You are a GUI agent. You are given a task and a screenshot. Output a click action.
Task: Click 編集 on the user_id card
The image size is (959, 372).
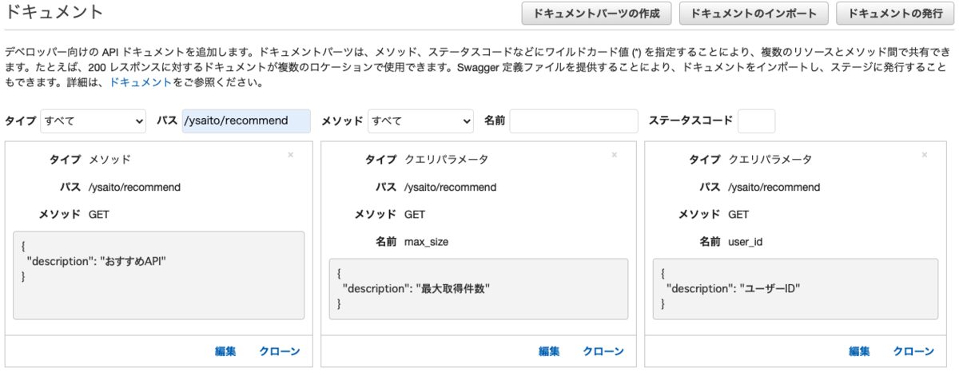859,351
